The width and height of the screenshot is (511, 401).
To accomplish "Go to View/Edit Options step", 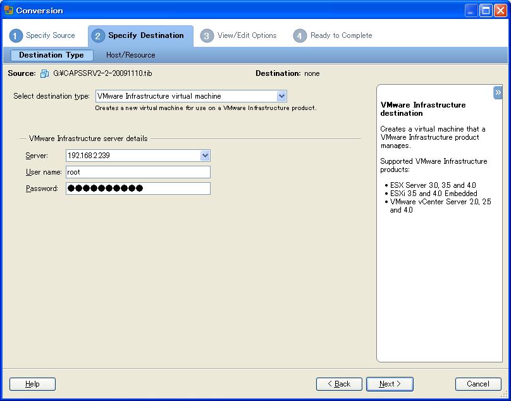I will [238, 35].
